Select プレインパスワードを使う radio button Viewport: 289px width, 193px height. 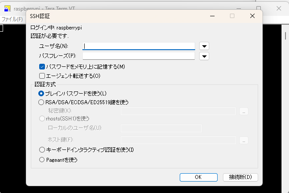(42, 93)
